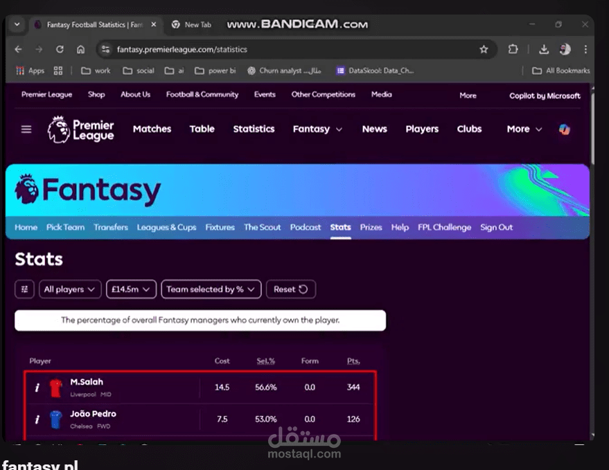The width and height of the screenshot is (609, 470).
Task: Select the Stats tab in Fantasy bar
Action: (341, 228)
